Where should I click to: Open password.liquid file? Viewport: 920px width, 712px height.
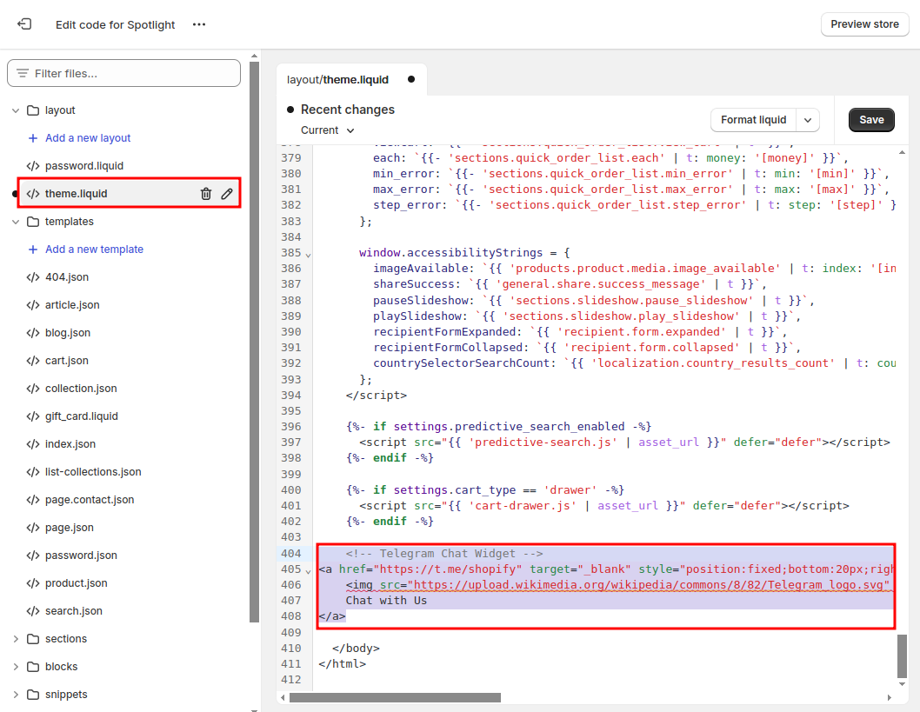coord(83,166)
